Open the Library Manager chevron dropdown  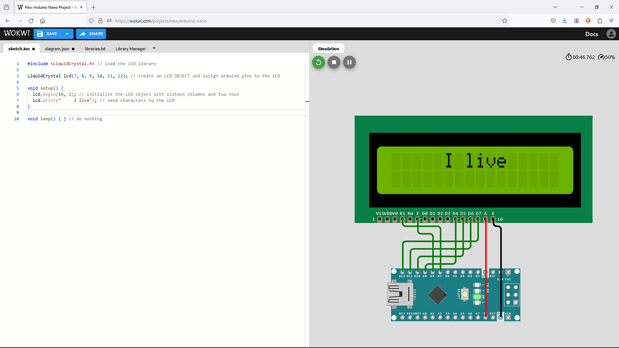(154, 48)
